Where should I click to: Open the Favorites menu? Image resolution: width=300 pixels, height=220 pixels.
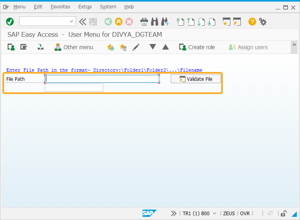coord(60,7)
